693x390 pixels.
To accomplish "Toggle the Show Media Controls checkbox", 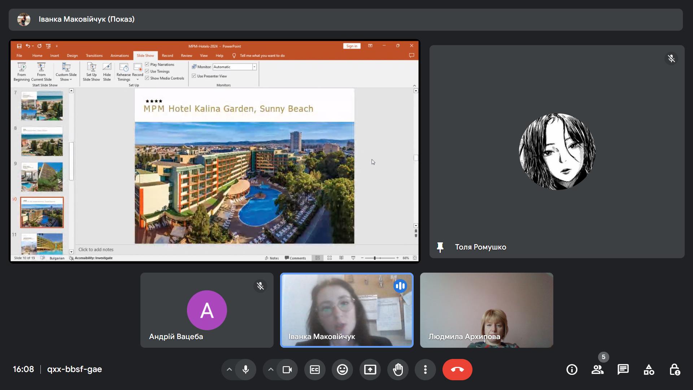I will pos(147,78).
